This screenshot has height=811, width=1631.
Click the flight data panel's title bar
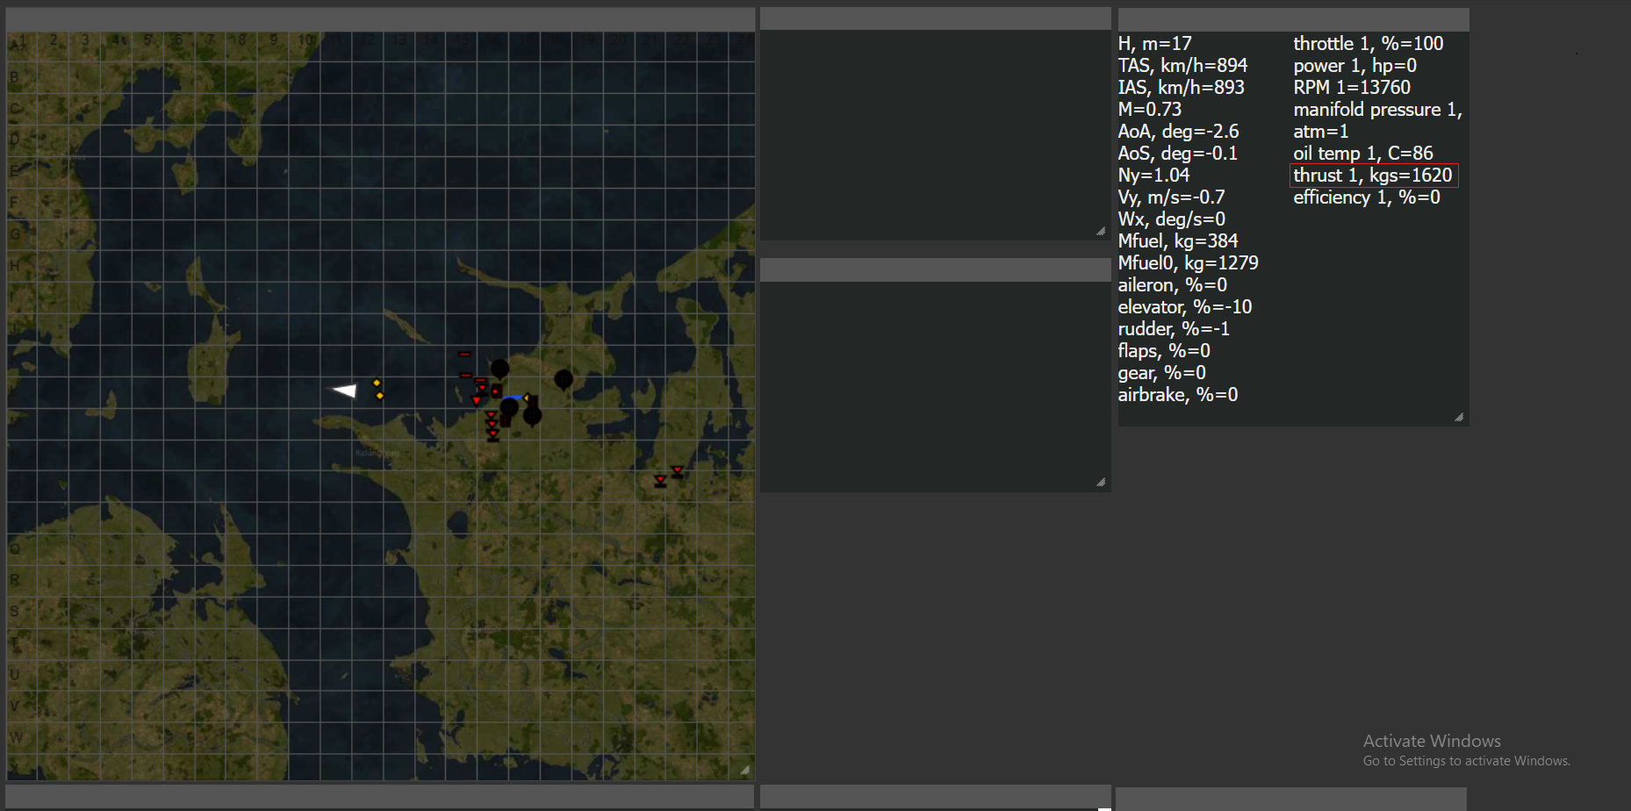click(1292, 19)
